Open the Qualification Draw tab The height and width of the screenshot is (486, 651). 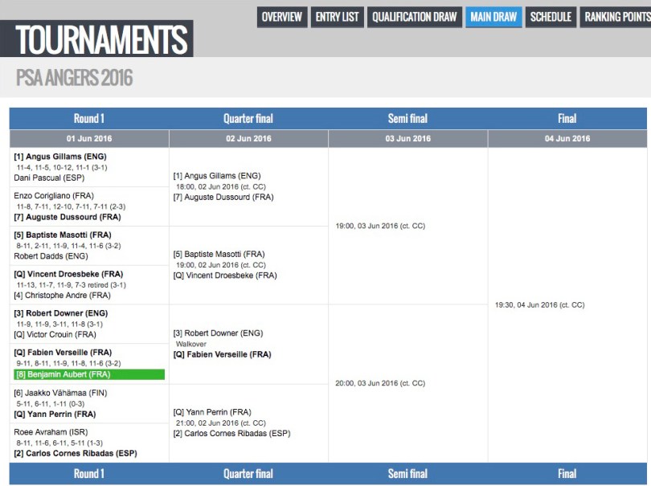[x=414, y=17]
